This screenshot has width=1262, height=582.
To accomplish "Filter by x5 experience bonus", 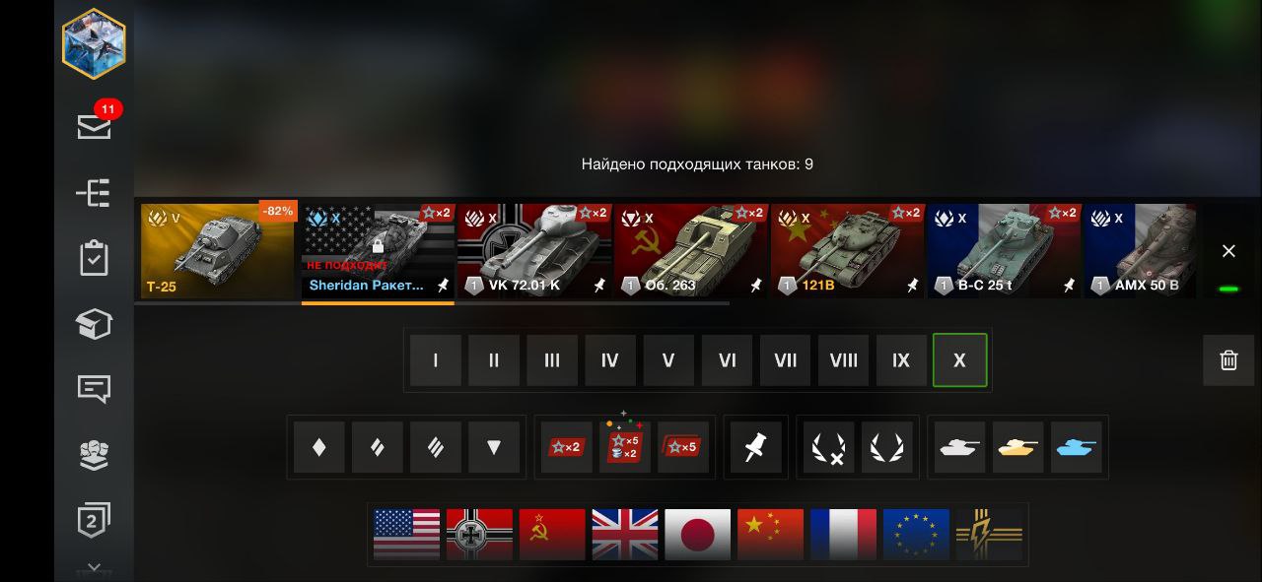I will tap(683, 447).
